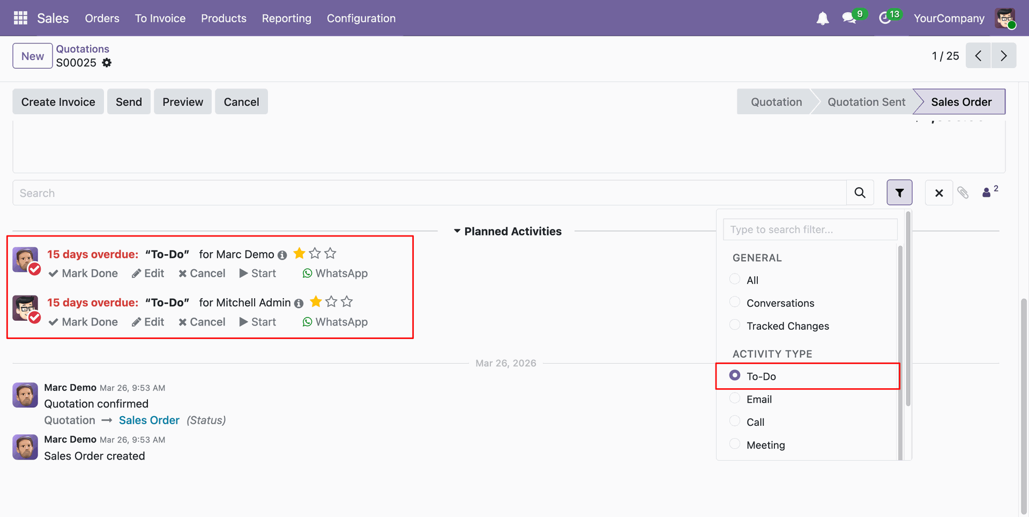
Task: Go to the next record arrow
Action: pos(1003,56)
